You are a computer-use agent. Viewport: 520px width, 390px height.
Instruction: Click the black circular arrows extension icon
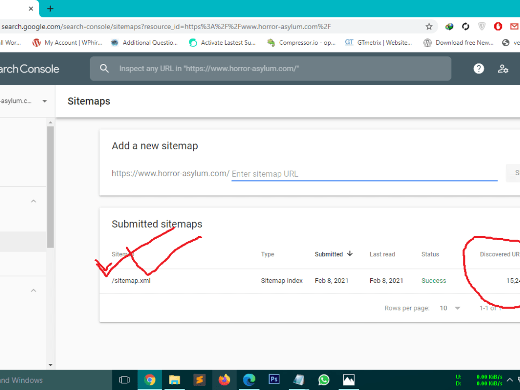click(465, 27)
